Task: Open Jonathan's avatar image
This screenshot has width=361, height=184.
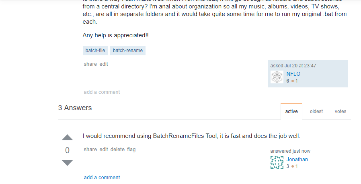Action: [277, 162]
